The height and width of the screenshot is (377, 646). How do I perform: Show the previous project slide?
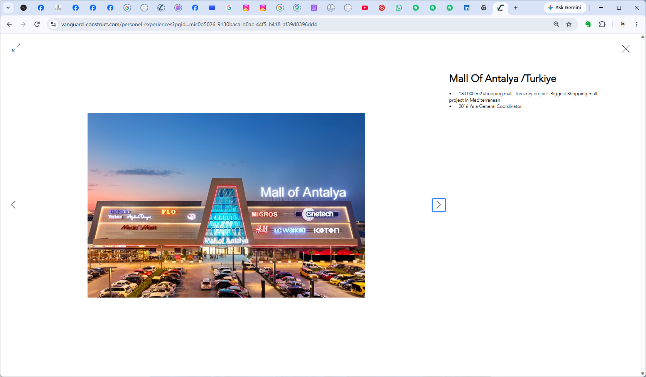(x=13, y=205)
